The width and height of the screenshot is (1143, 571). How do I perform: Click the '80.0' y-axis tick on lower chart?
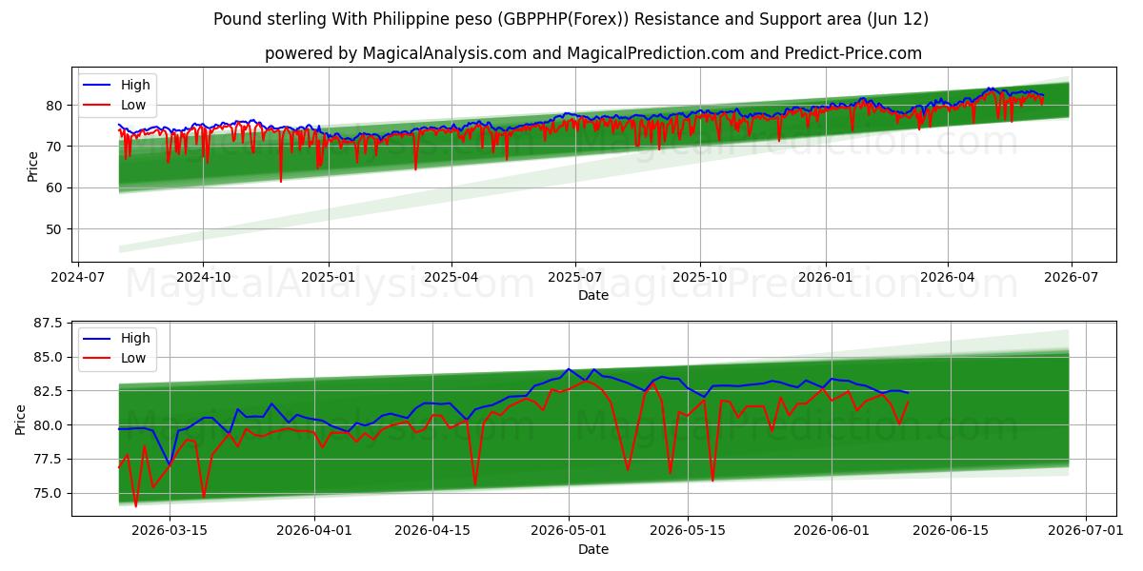(x=50, y=425)
